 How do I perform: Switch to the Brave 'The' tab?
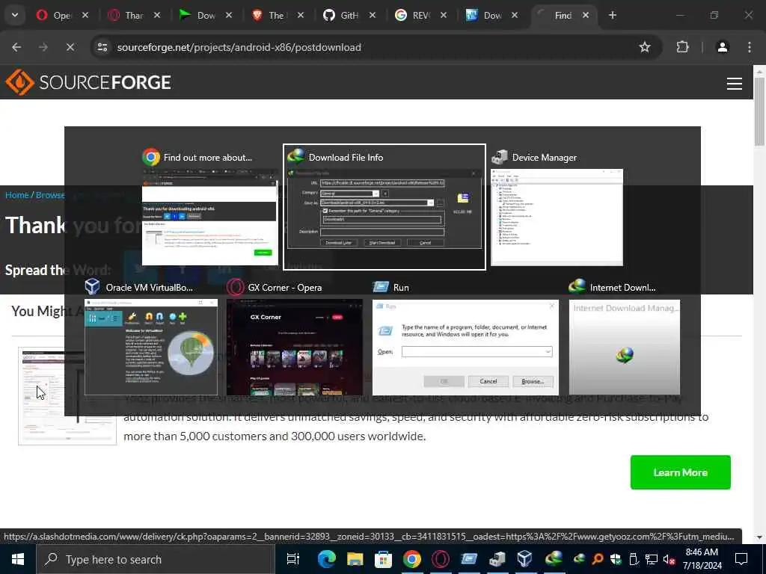(277, 15)
